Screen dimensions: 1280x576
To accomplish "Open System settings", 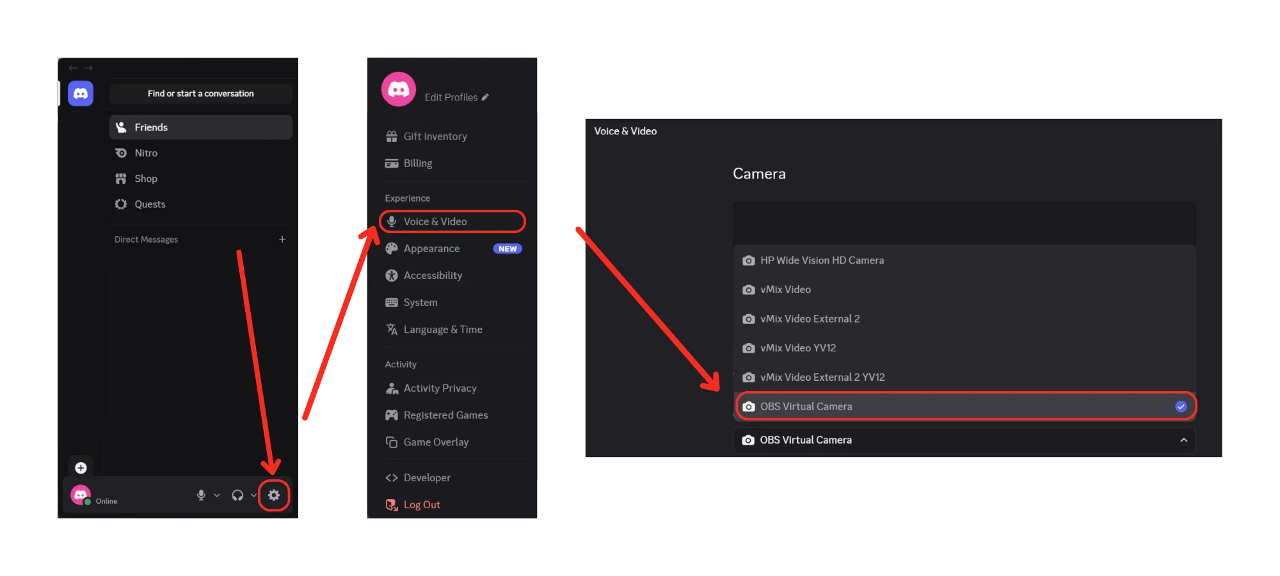I will click(x=452, y=302).
